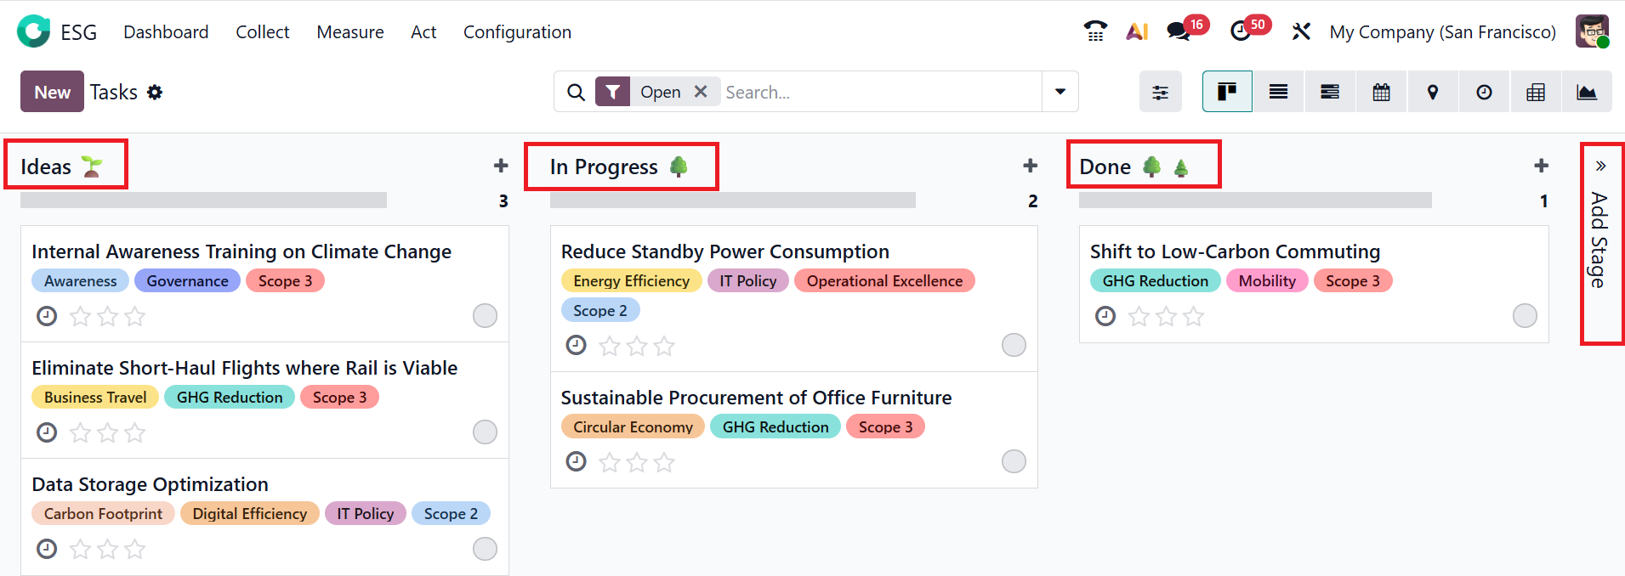This screenshot has width=1625, height=576.
Task: Toggle state circle on Reduce Standby Power Consumption
Action: click(1014, 345)
